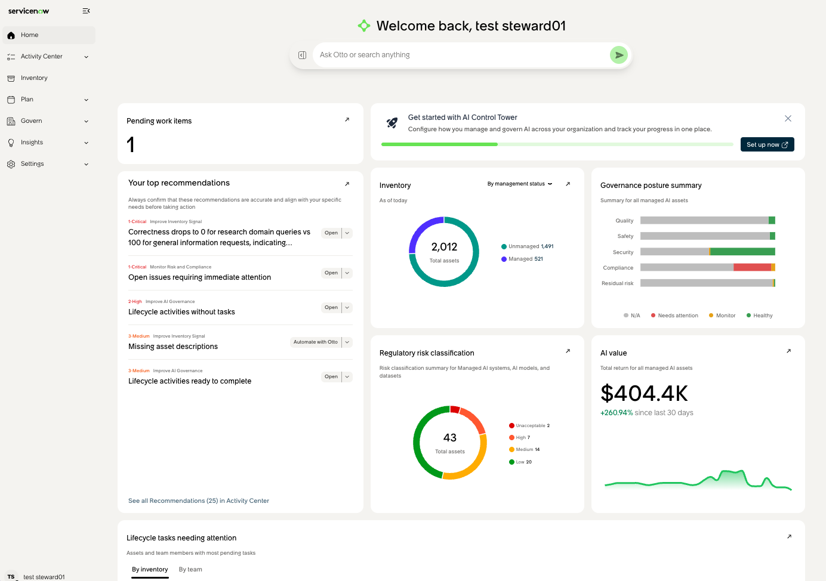Viewport: 826px width, 581px height.
Task: Open Pending work items expand arrow
Action: coord(347,120)
